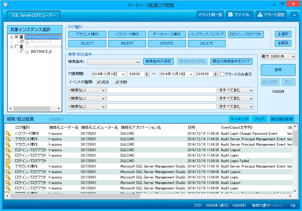Image resolution: width=302 pixels, height=211 pixels.
Task: Toggle the パスワード操作 log type filter
Action: (127, 34)
